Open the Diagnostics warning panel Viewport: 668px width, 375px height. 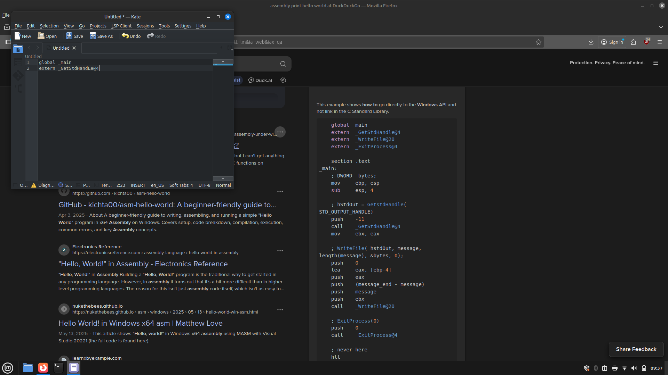(x=43, y=185)
